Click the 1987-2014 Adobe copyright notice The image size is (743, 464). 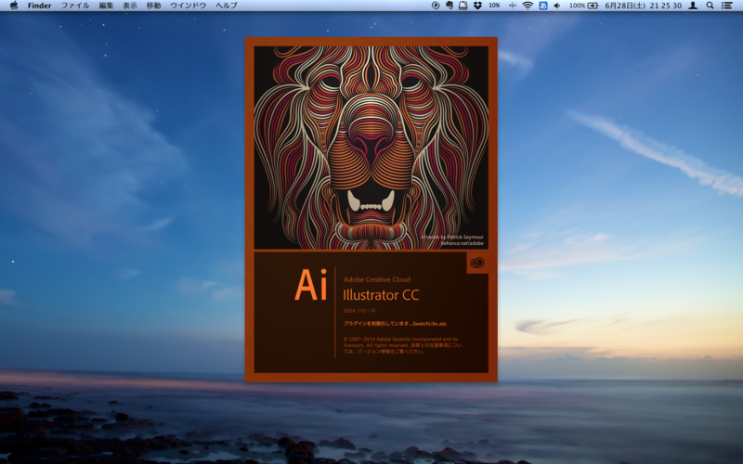click(x=402, y=345)
